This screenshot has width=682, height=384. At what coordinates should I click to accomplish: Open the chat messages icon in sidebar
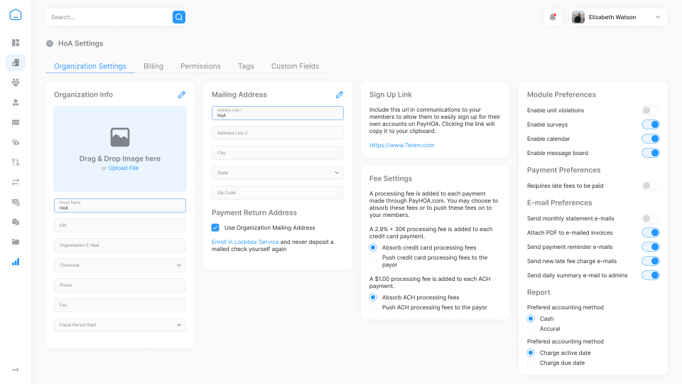point(16,222)
